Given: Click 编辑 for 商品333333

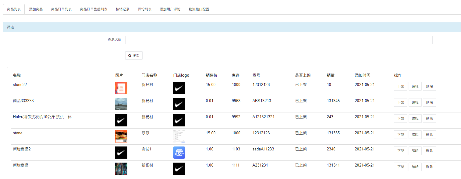Looking at the screenshot, I should point(415,102).
